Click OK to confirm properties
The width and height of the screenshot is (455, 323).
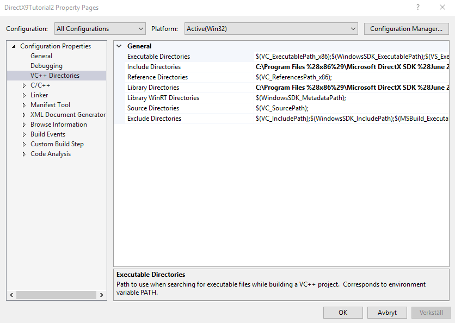tap(343, 313)
